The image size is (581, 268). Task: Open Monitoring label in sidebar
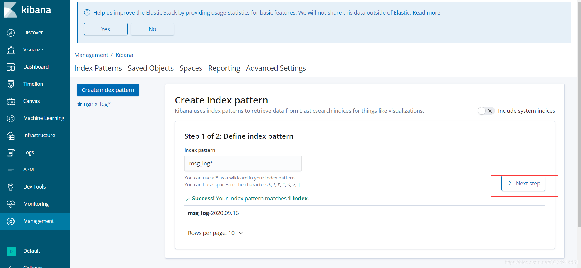(x=36, y=204)
